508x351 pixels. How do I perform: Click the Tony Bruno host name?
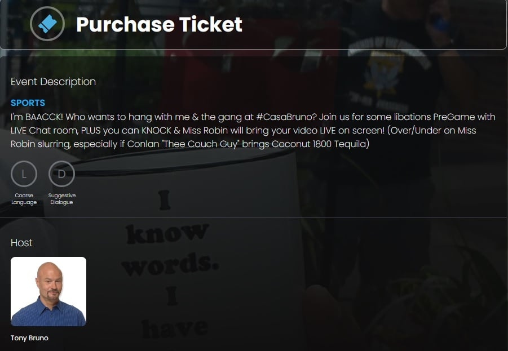(29, 338)
